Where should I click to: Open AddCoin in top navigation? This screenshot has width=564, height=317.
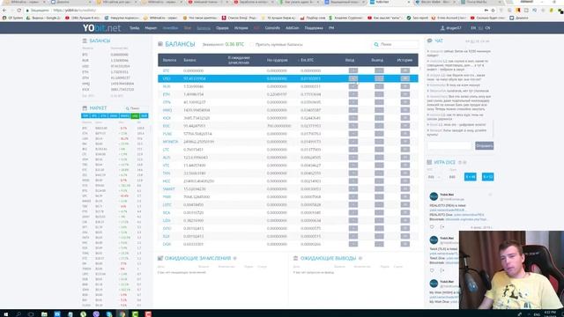(x=292, y=28)
